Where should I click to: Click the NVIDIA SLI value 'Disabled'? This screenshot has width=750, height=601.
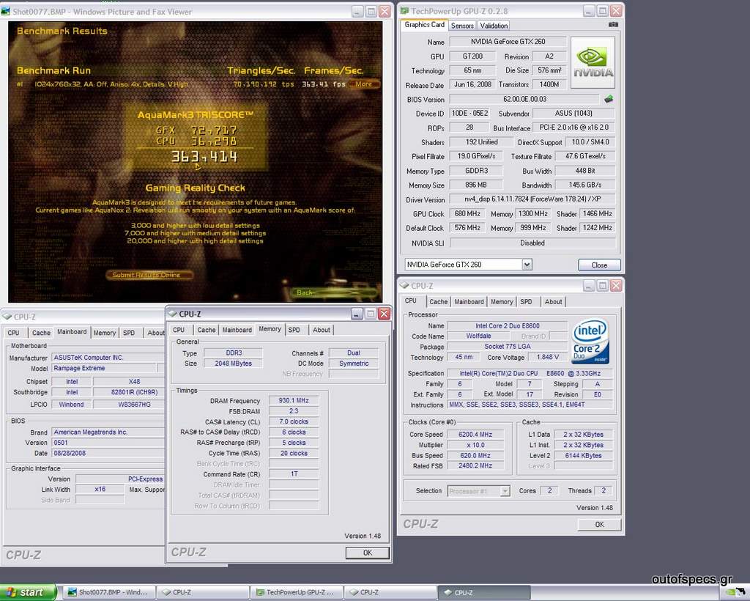pos(532,243)
